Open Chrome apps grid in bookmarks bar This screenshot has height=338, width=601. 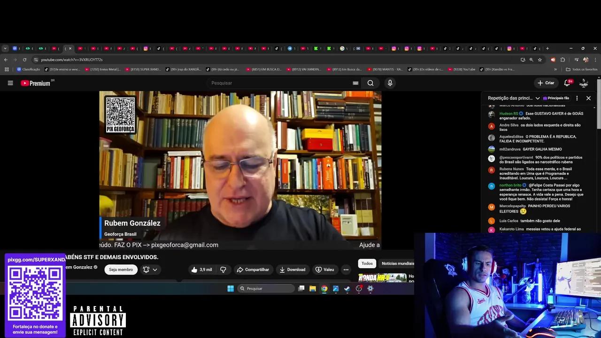point(7,69)
